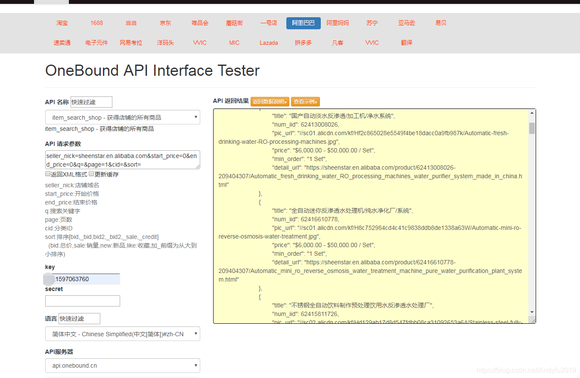
Task: Open the language dropdown 简体中文
Action: point(123,334)
